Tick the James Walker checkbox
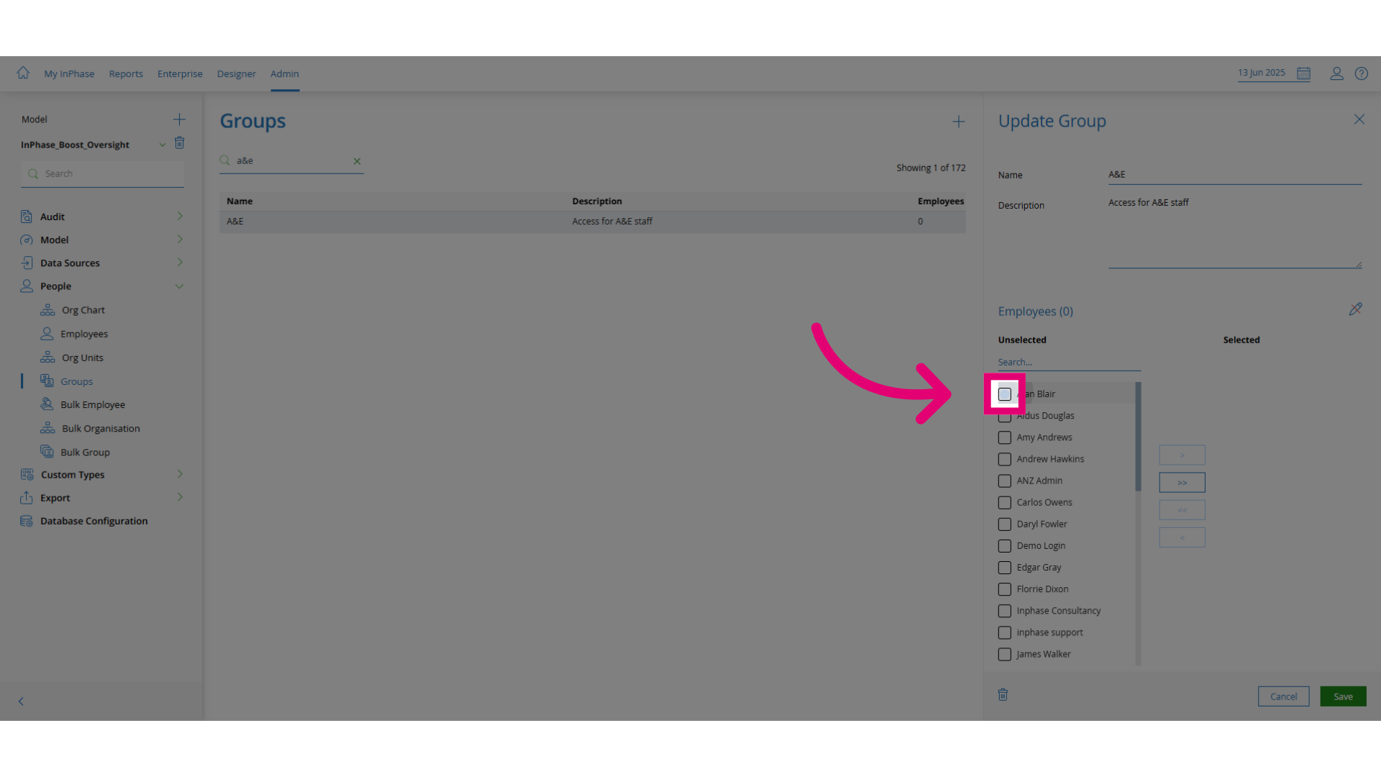This screenshot has width=1381, height=777. [1005, 654]
